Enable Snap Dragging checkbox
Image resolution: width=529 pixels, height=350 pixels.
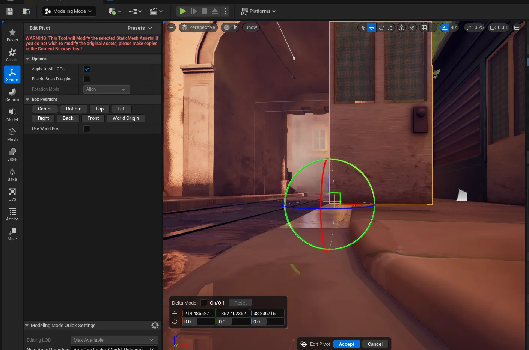click(87, 79)
